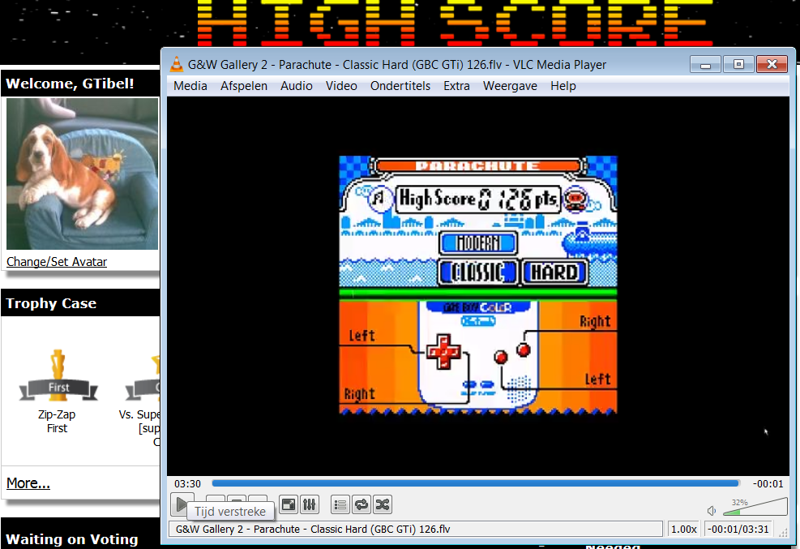
Task: Toggle loop repeat mode
Action: coord(361,504)
